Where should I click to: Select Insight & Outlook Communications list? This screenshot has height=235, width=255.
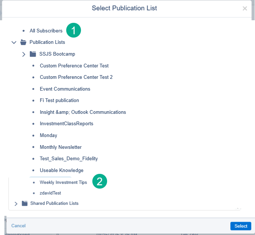83,112
